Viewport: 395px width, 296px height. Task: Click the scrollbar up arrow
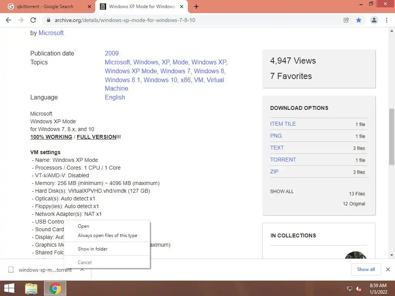coord(392,31)
